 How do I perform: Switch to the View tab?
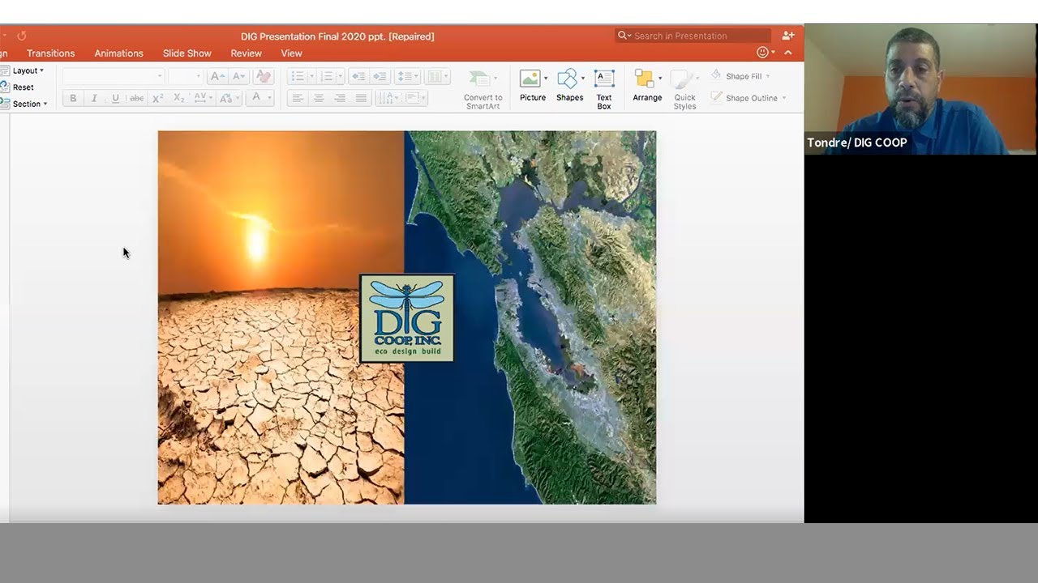(x=291, y=53)
